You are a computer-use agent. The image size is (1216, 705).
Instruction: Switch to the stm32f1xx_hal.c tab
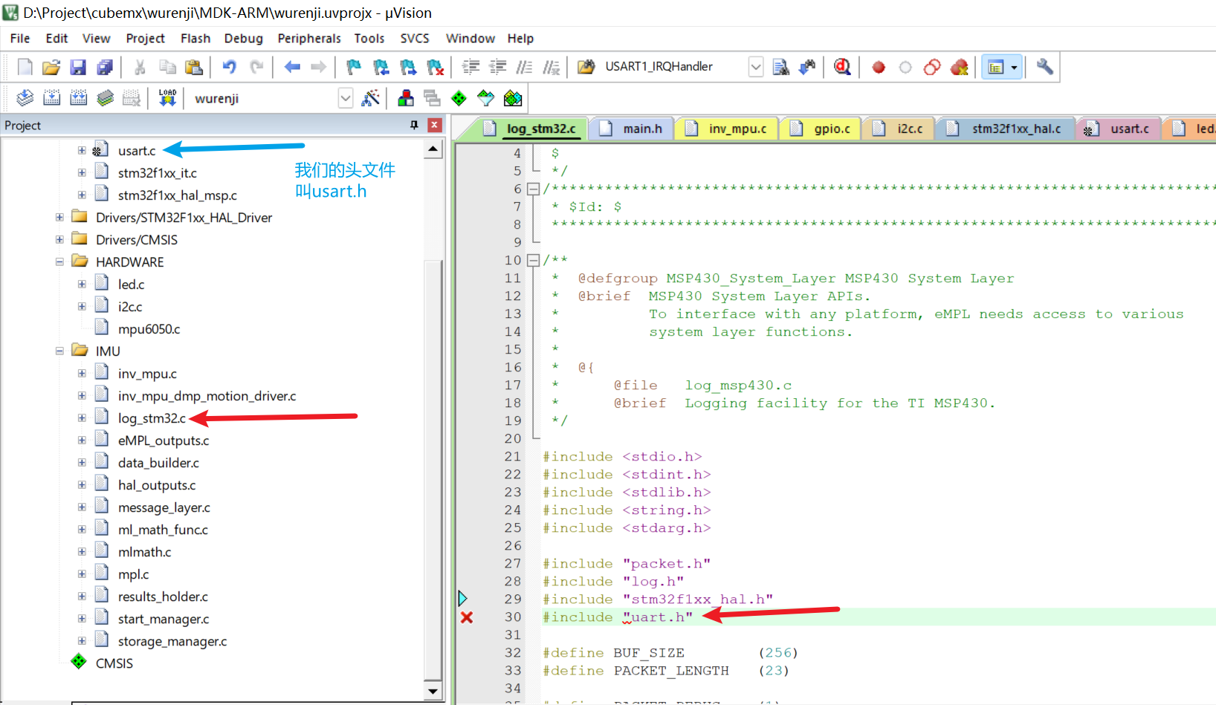(x=1005, y=129)
